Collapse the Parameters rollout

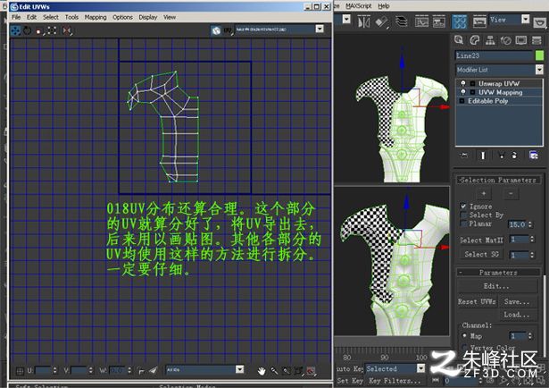pyautogui.click(x=498, y=273)
